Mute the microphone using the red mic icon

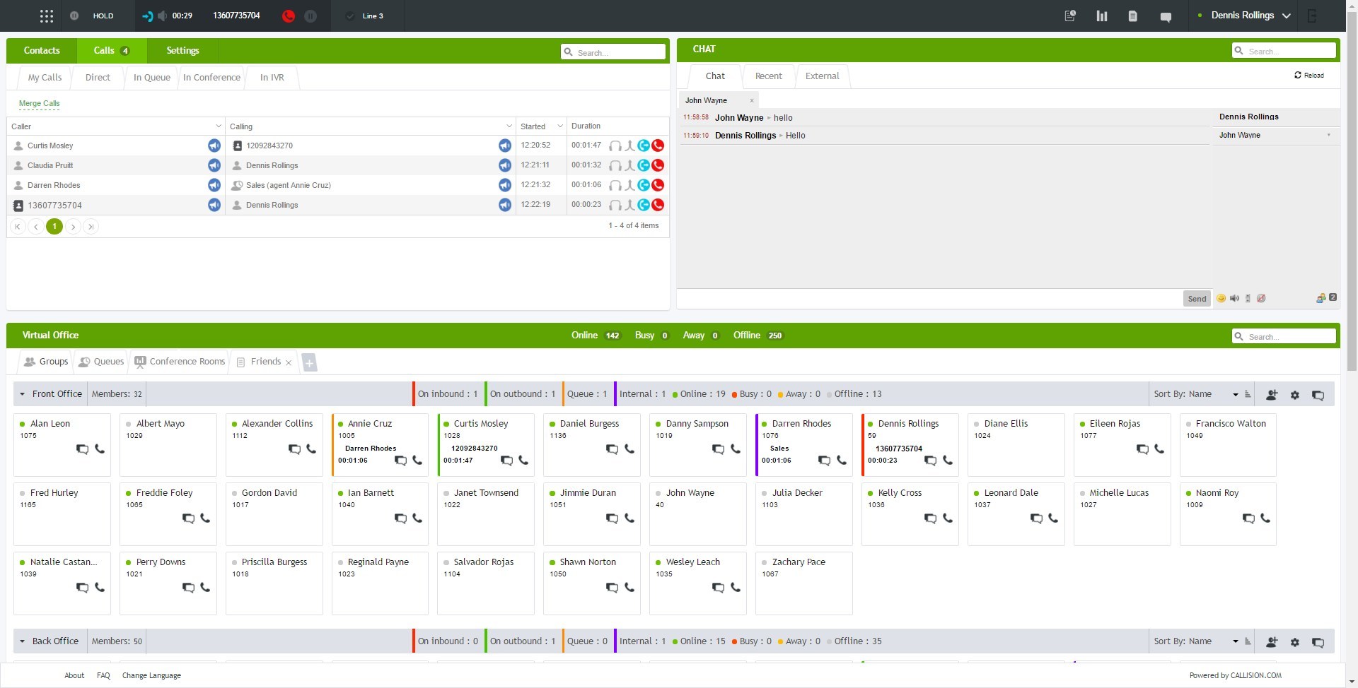point(288,16)
